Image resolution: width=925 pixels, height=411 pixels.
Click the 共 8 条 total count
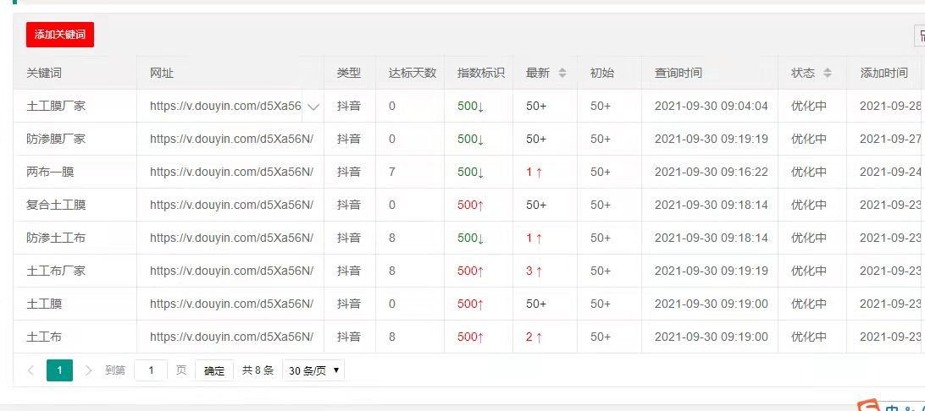click(x=258, y=370)
